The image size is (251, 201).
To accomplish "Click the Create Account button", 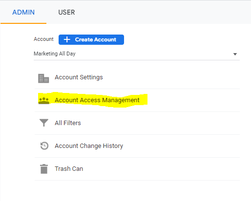I will (91, 39).
